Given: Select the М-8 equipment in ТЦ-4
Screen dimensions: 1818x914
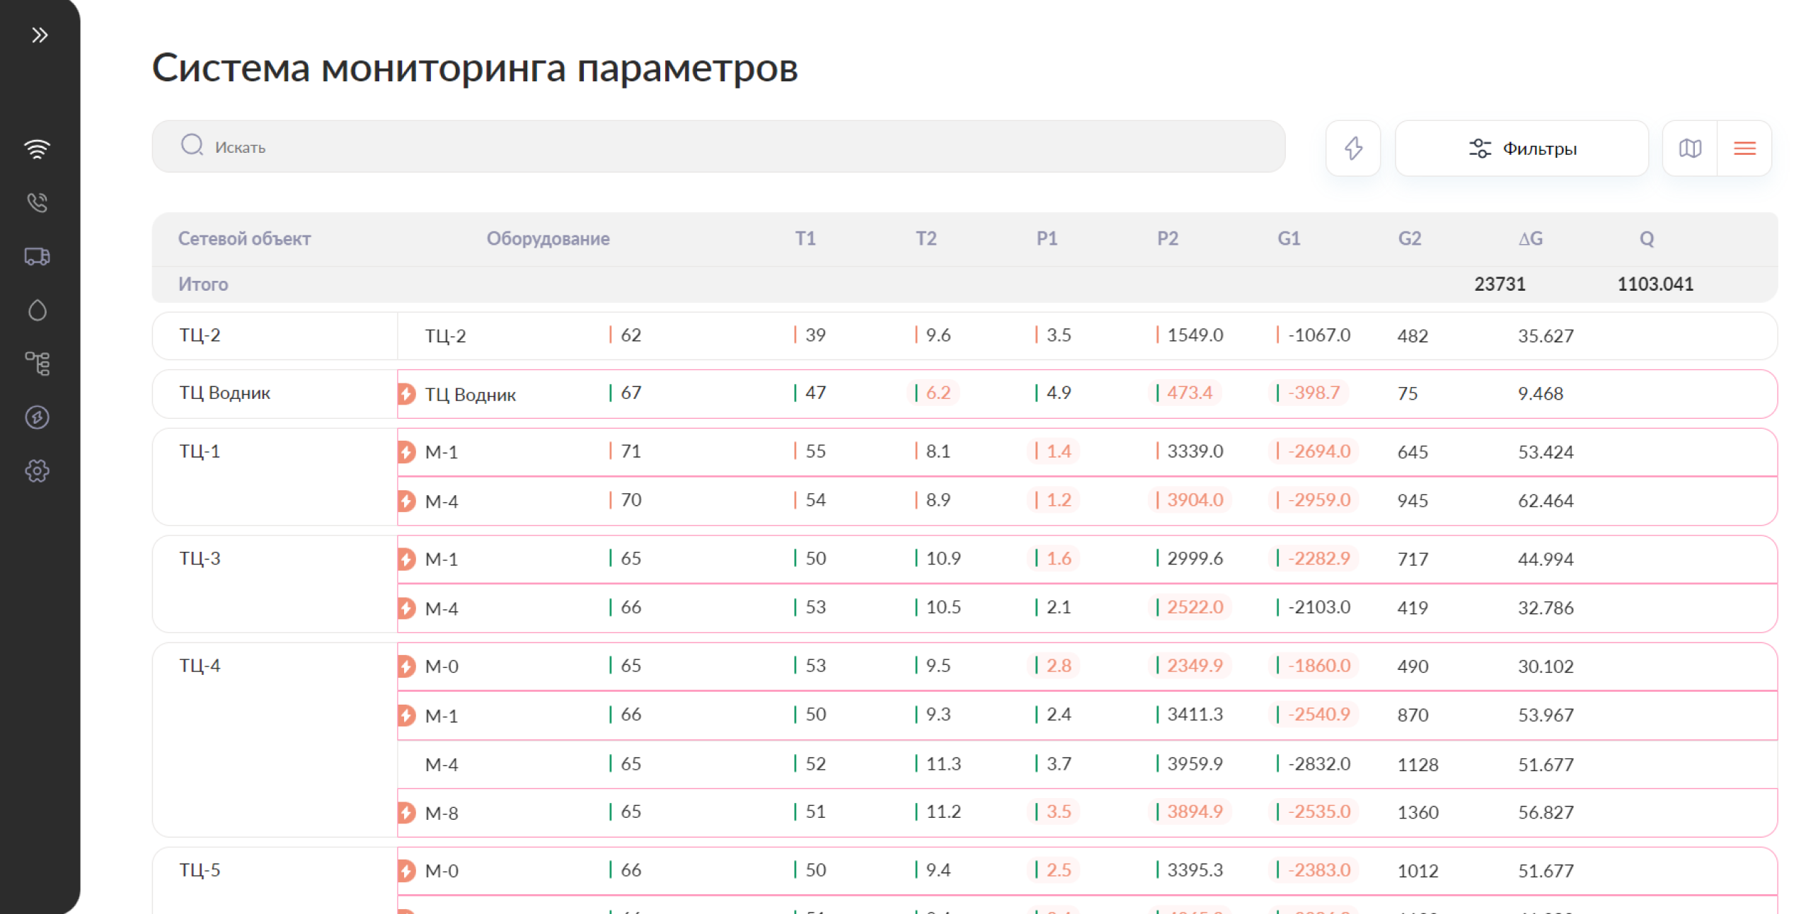Looking at the screenshot, I should (x=442, y=813).
